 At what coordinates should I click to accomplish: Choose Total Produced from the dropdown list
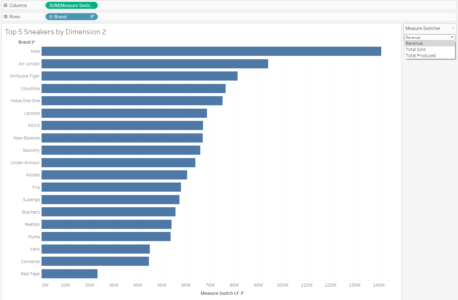(x=430, y=56)
